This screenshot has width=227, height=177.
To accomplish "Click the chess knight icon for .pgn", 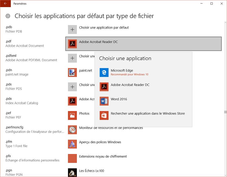I will pos(72,172).
